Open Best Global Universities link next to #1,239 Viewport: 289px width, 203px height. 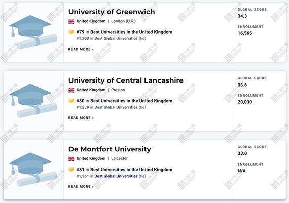click(x=116, y=107)
